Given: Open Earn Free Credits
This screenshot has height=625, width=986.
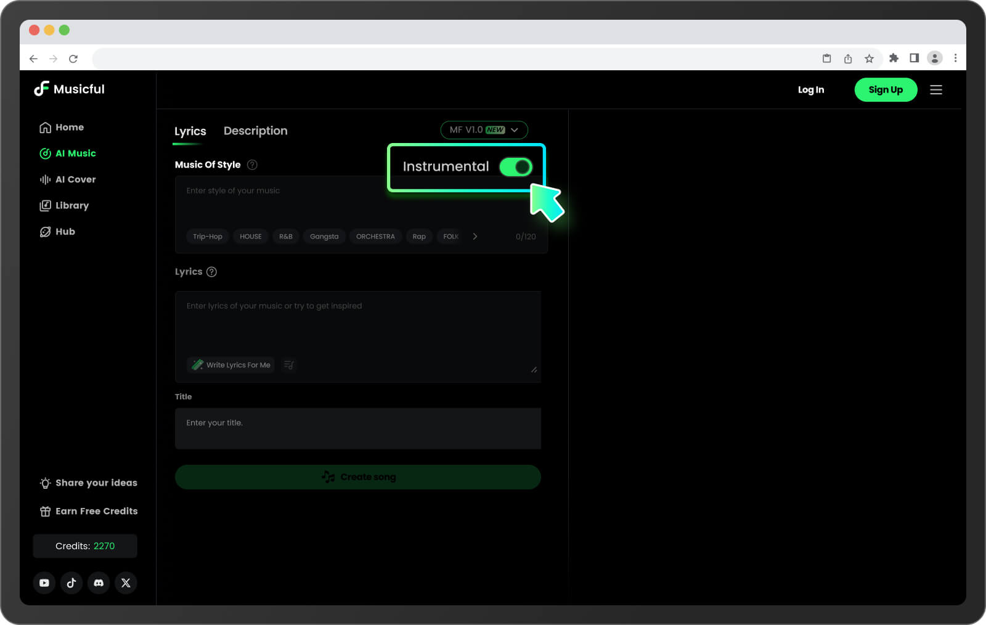Looking at the screenshot, I should coord(88,511).
